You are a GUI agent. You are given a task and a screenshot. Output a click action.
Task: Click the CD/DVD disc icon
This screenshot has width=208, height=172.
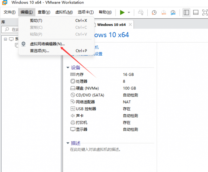[73, 95]
